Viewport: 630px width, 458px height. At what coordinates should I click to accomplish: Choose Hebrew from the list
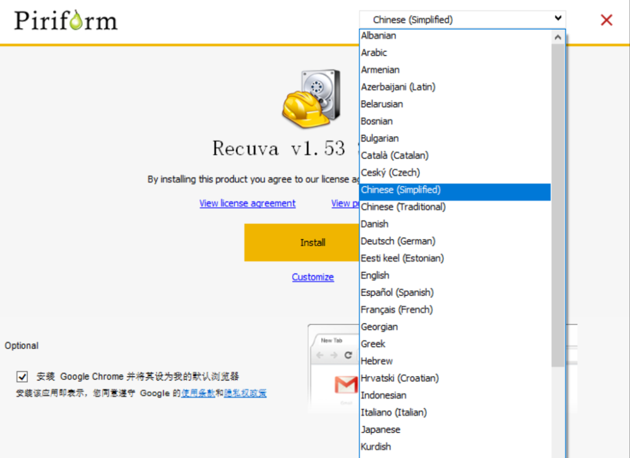(x=455, y=361)
